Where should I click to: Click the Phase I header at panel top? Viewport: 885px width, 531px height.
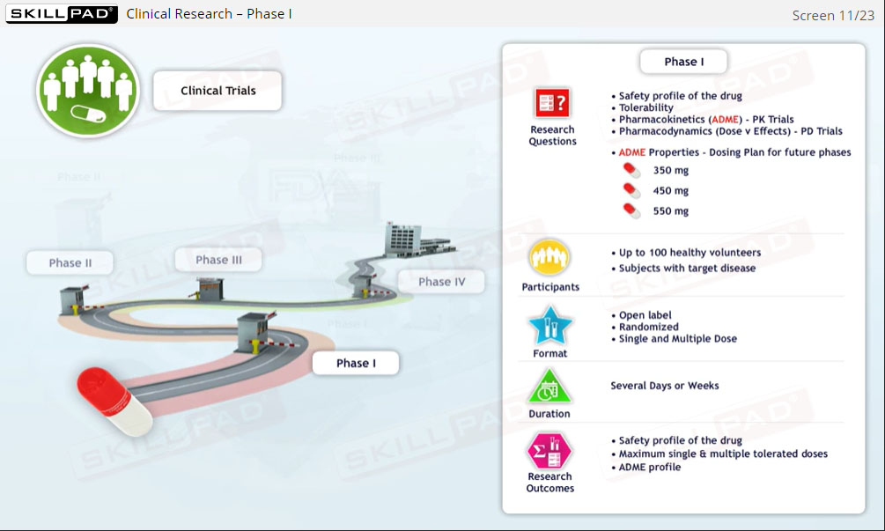pos(683,61)
